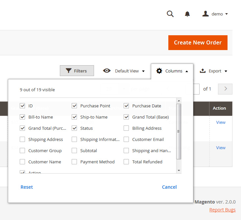Uncheck the Ship-to Name column
241x220 pixels.
coord(74,117)
